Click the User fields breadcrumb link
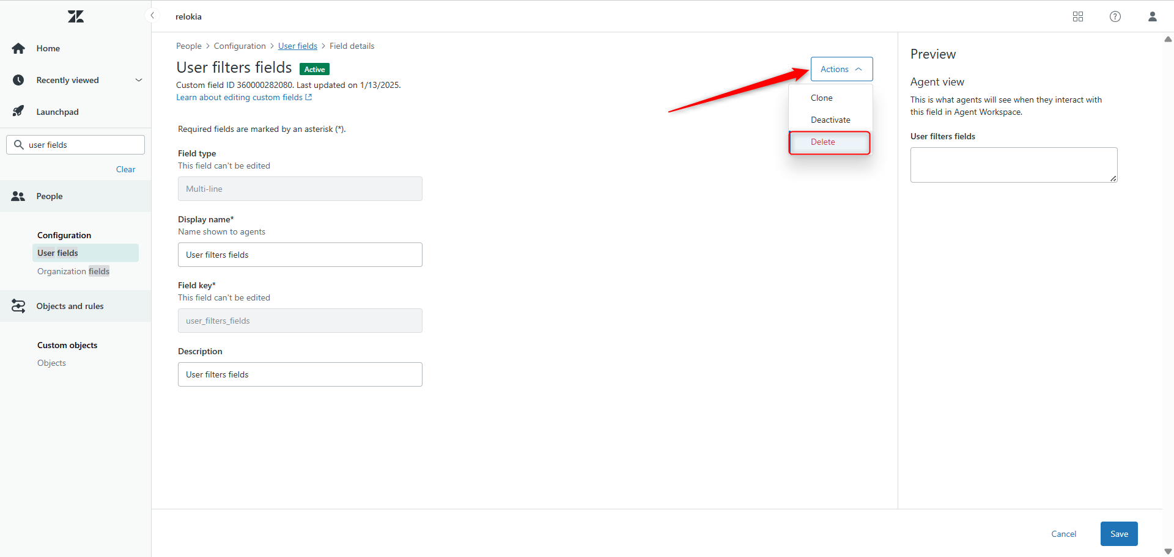The image size is (1174, 557). [297, 46]
